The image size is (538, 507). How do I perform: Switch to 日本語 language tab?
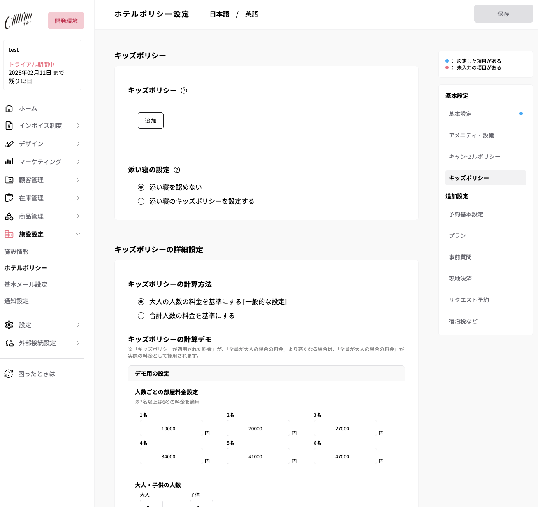(x=219, y=14)
